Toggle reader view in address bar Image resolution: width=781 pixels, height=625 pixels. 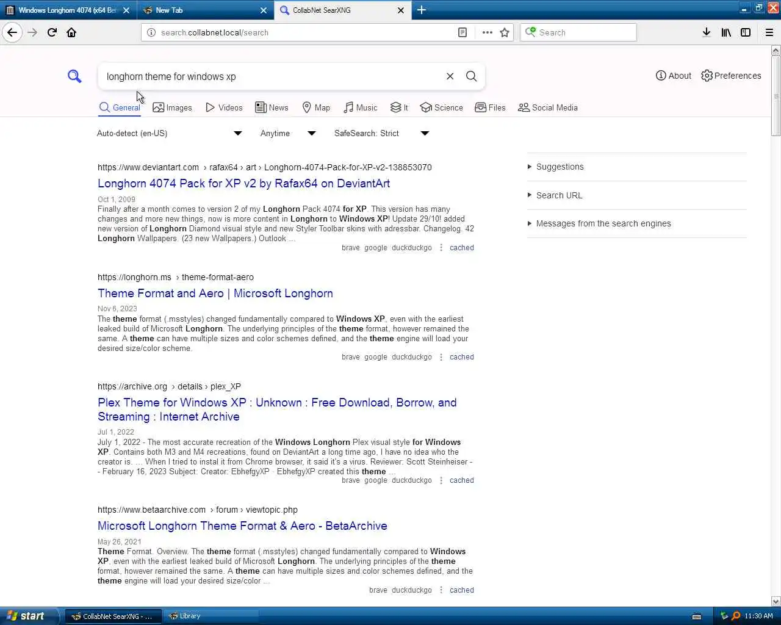462,32
